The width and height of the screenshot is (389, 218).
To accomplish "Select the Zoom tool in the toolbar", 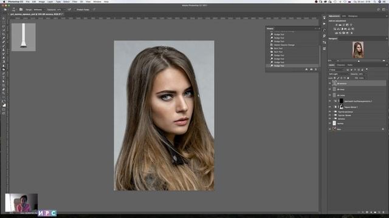I will tap(4, 93).
